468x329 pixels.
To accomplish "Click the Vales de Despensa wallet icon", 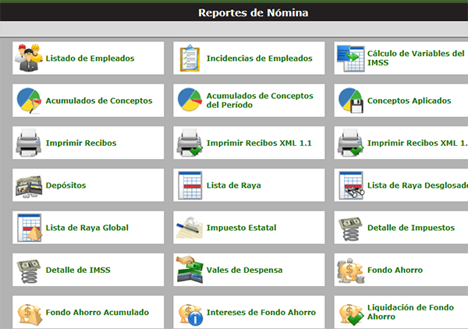I will click(x=190, y=270).
